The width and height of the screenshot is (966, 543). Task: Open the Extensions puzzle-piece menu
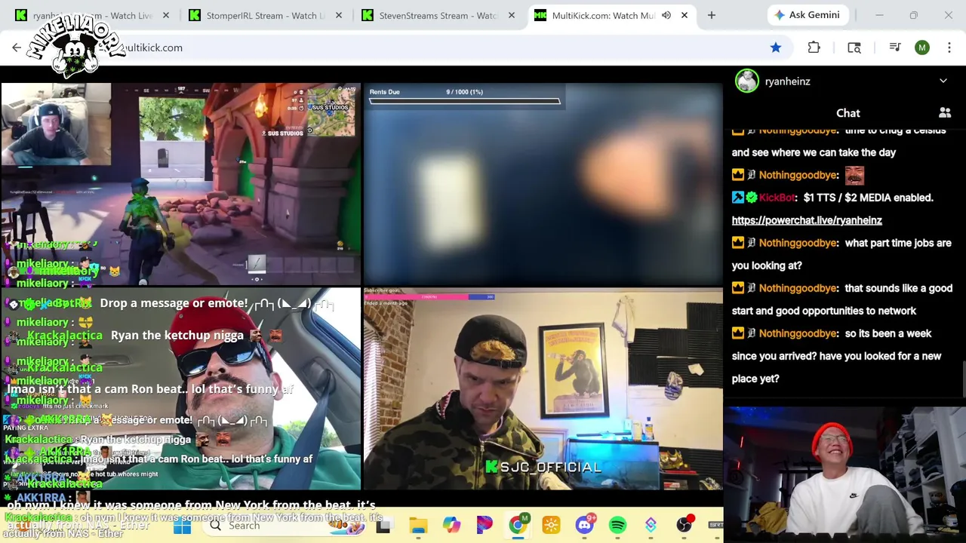(x=814, y=48)
